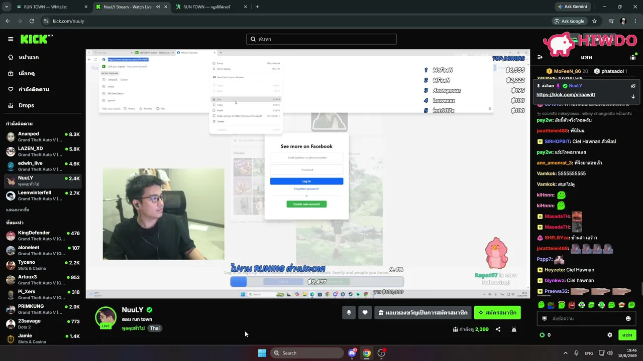Click the Ask Google button

point(569,21)
